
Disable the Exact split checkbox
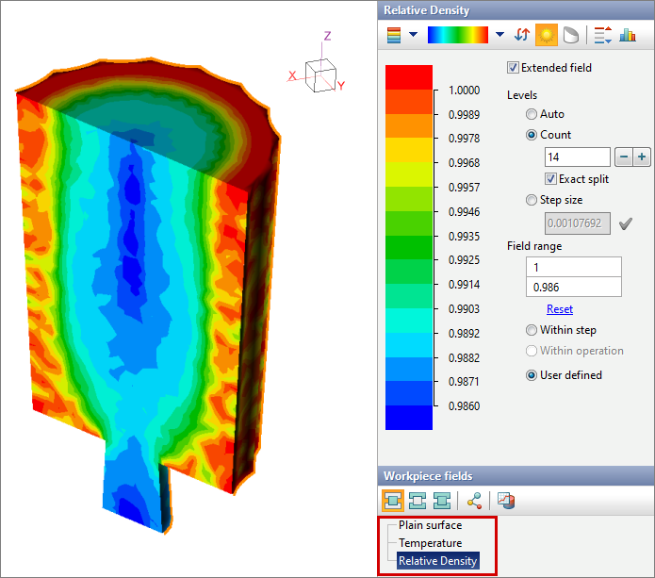pos(551,179)
